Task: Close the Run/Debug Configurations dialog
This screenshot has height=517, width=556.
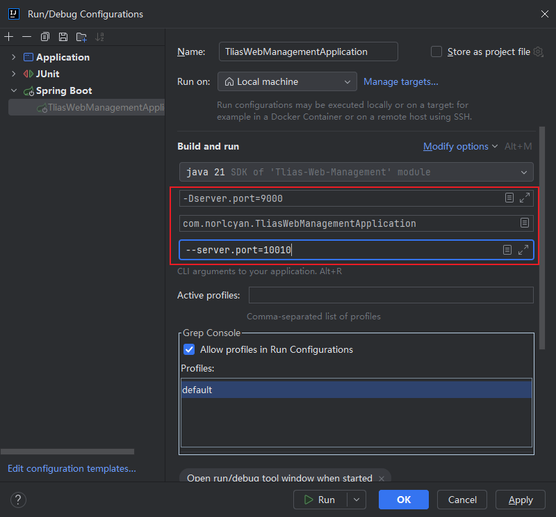Action: [545, 14]
